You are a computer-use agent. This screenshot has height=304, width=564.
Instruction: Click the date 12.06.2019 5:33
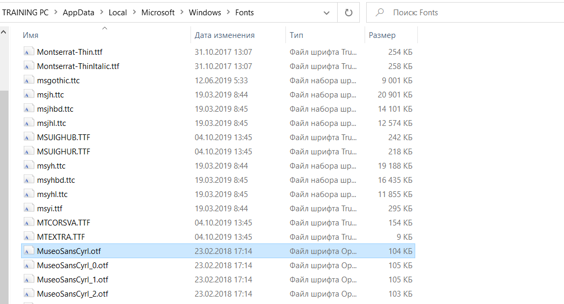point(221,81)
